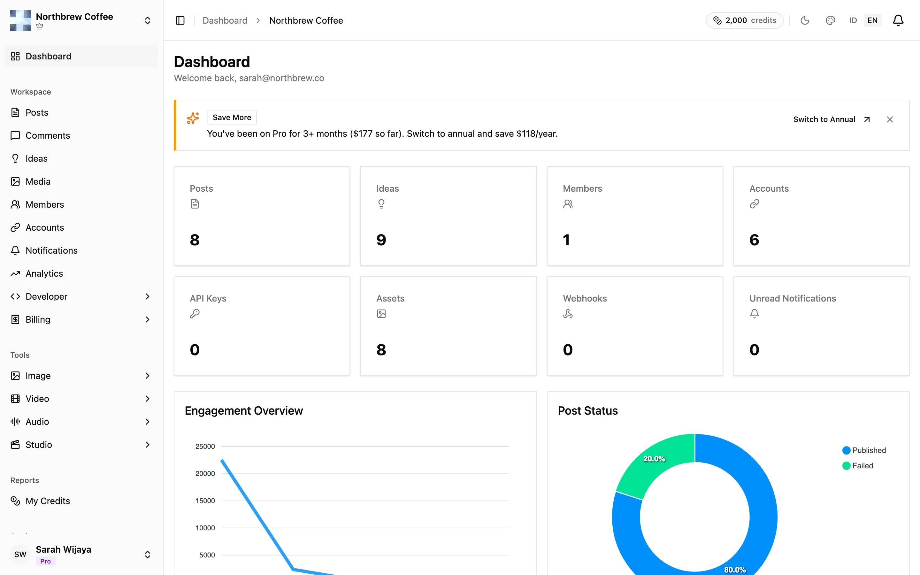Select the EN language option

click(872, 20)
